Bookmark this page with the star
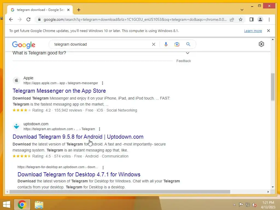Viewport: 280px width, 210px height. point(241,19)
